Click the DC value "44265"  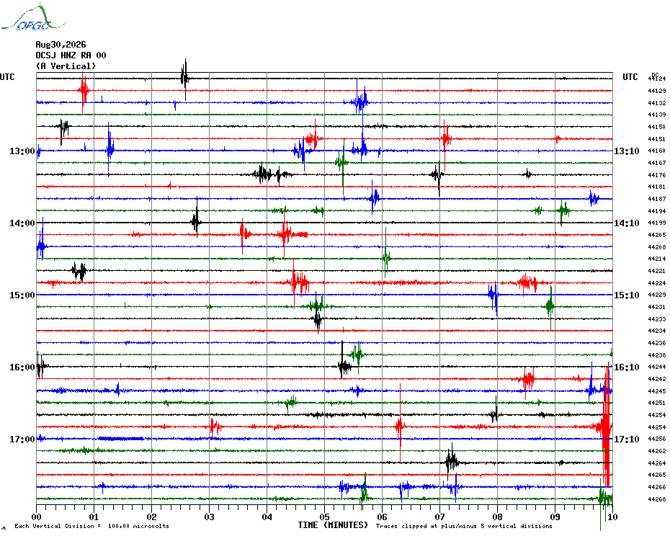[x=657, y=475]
